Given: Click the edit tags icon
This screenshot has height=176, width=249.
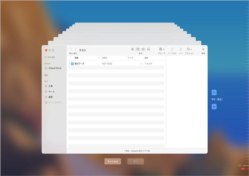Looking at the screenshot, I should click(172, 49).
